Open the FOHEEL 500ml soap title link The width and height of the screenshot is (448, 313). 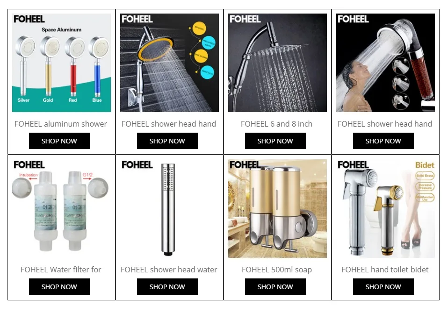[276, 270]
